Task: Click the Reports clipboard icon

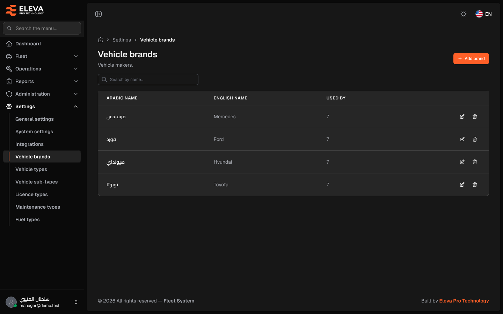Action: click(x=9, y=81)
